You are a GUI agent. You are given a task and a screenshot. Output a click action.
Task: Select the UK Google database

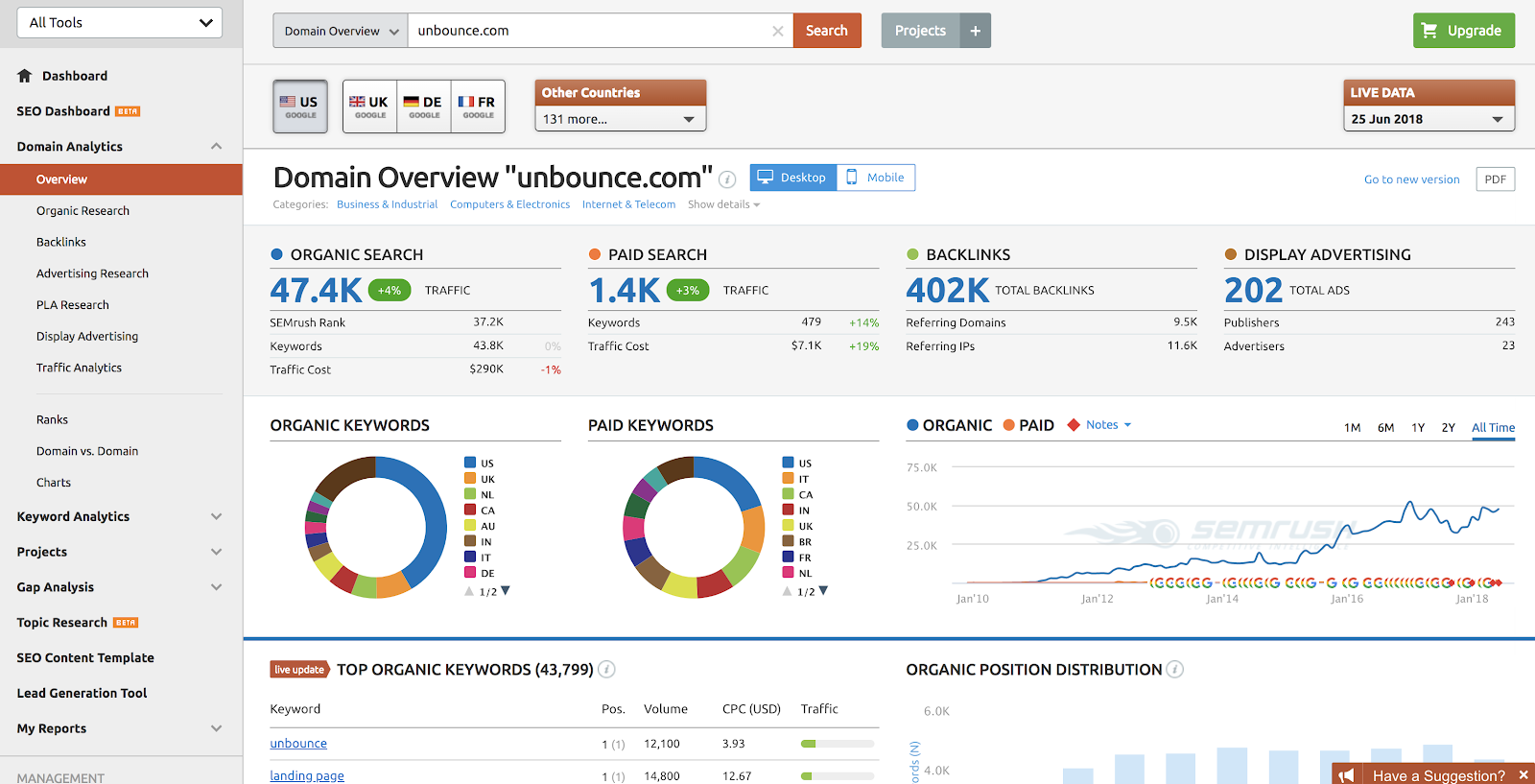click(x=369, y=107)
